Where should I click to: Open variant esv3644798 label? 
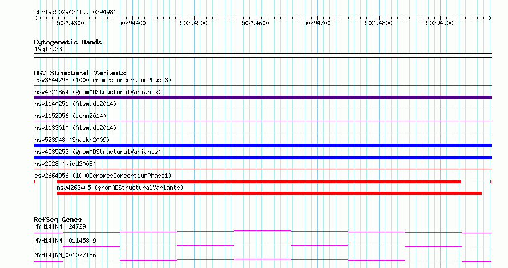click(x=103, y=80)
